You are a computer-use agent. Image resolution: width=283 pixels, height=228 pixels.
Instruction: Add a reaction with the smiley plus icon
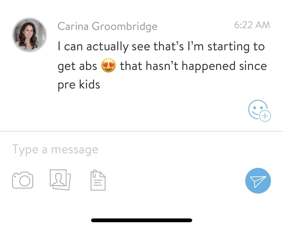(x=258, y=110)
